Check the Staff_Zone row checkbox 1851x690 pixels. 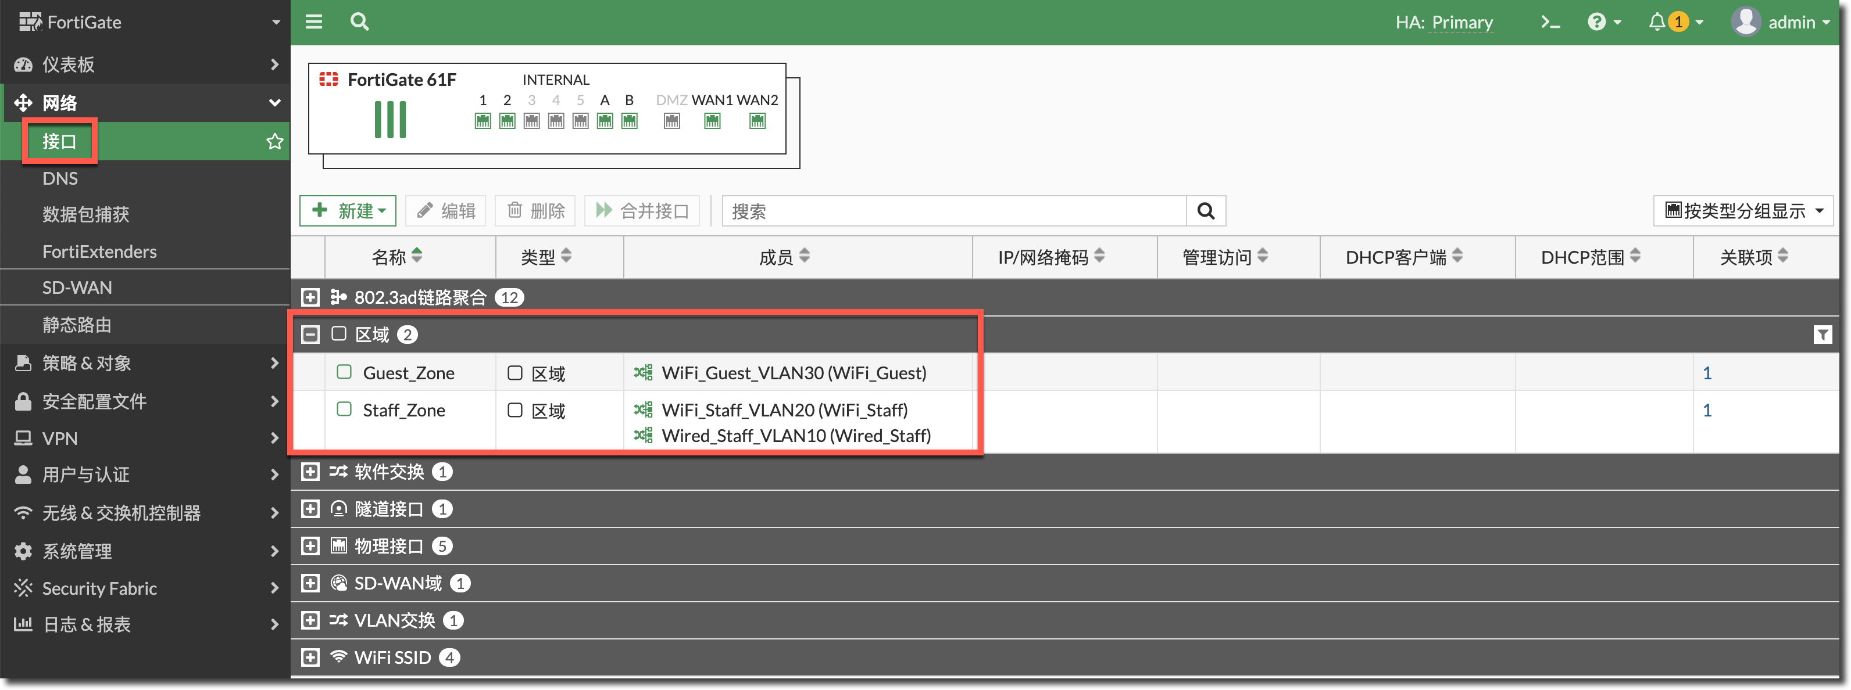coord(344,409)
